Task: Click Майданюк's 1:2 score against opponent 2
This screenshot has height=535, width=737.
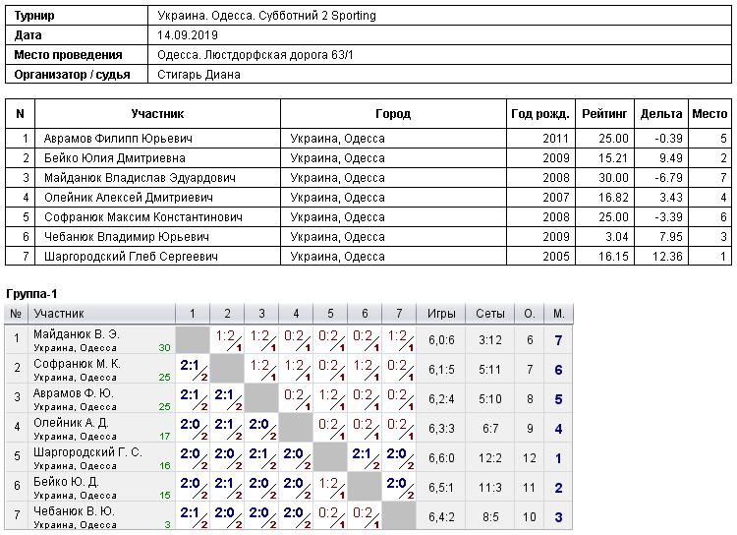Action: pos(225,336)
